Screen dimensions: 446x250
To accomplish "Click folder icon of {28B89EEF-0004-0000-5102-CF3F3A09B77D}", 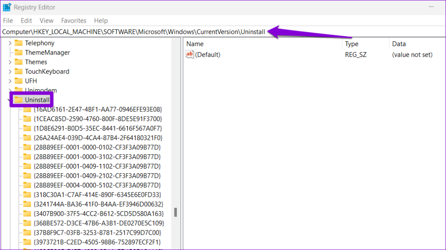I will click(27, 185).
